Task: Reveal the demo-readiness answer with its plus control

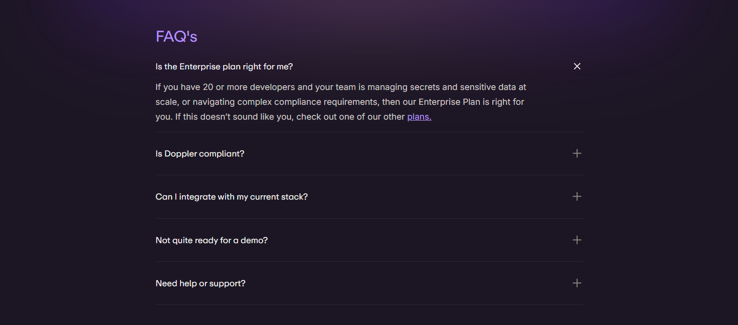Action: [x=577, y=240]
